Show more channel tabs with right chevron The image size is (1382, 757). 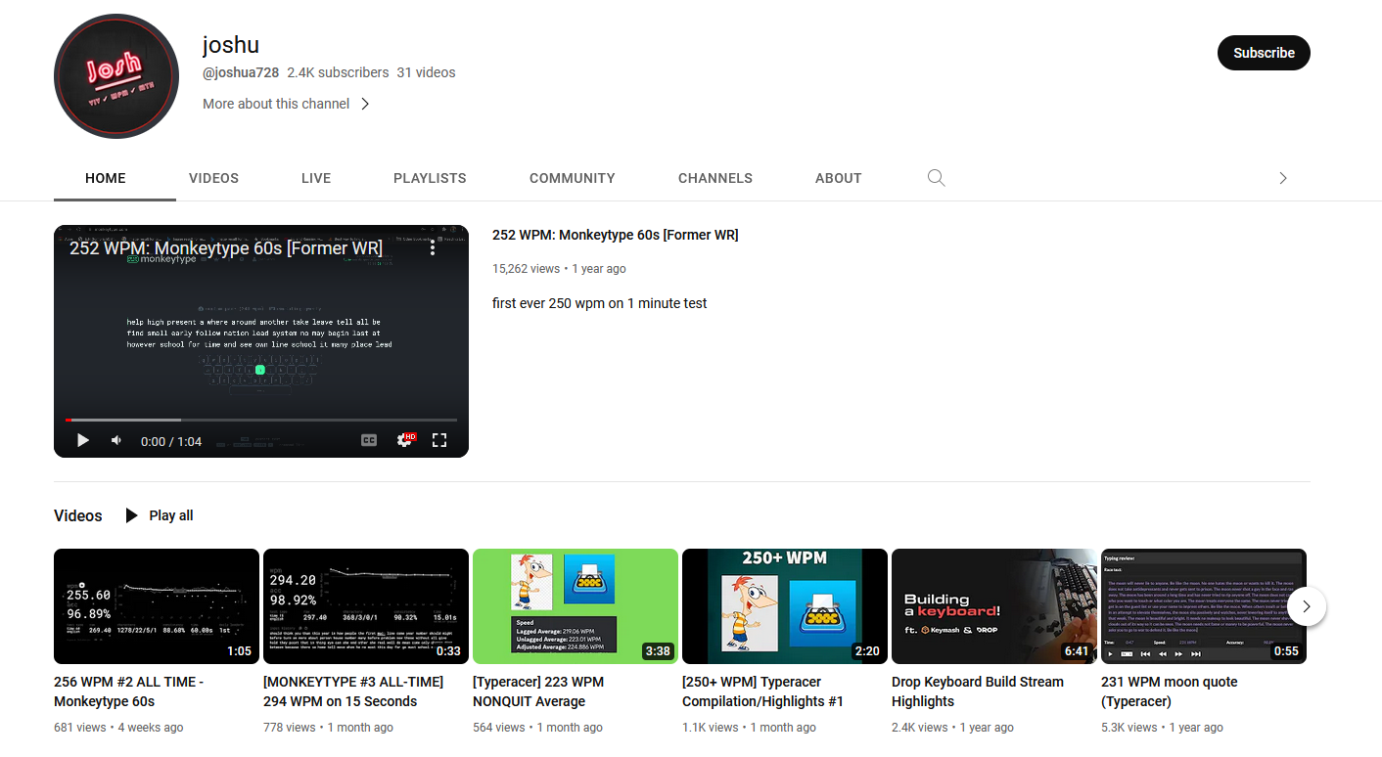click(x=1283, y=178)
